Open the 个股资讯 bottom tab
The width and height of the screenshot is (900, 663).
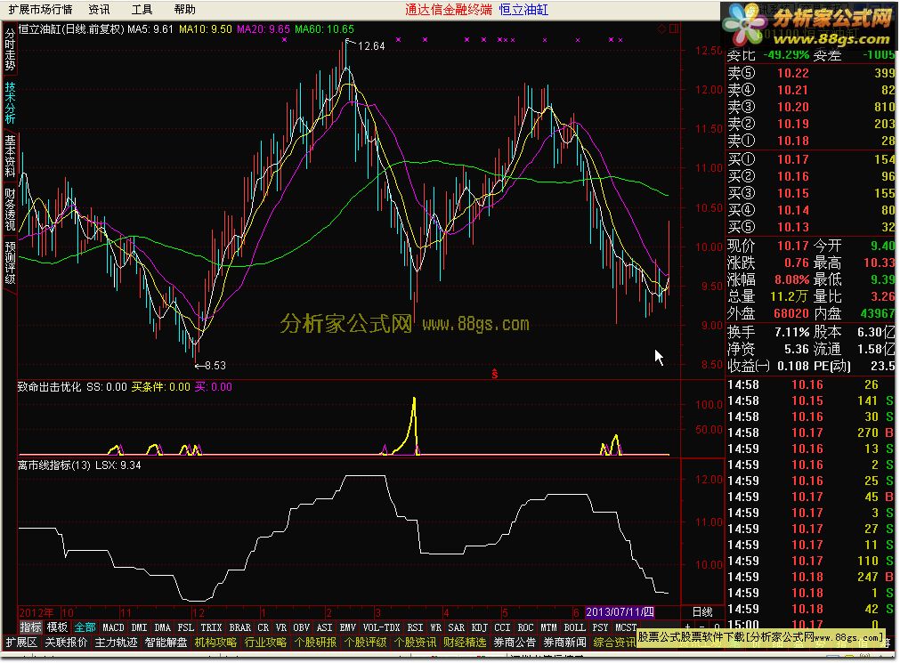[x=416, y=643]
